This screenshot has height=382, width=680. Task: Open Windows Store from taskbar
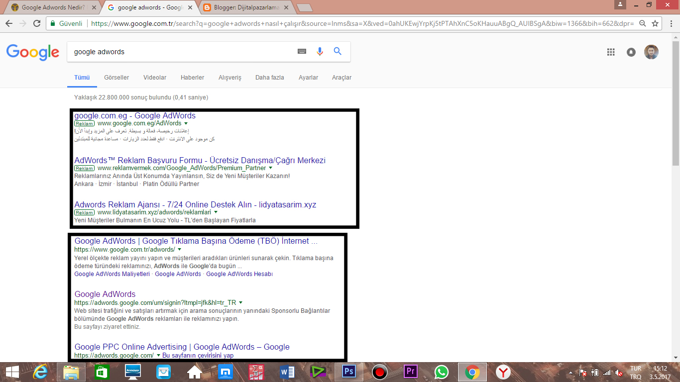(102, 372)
